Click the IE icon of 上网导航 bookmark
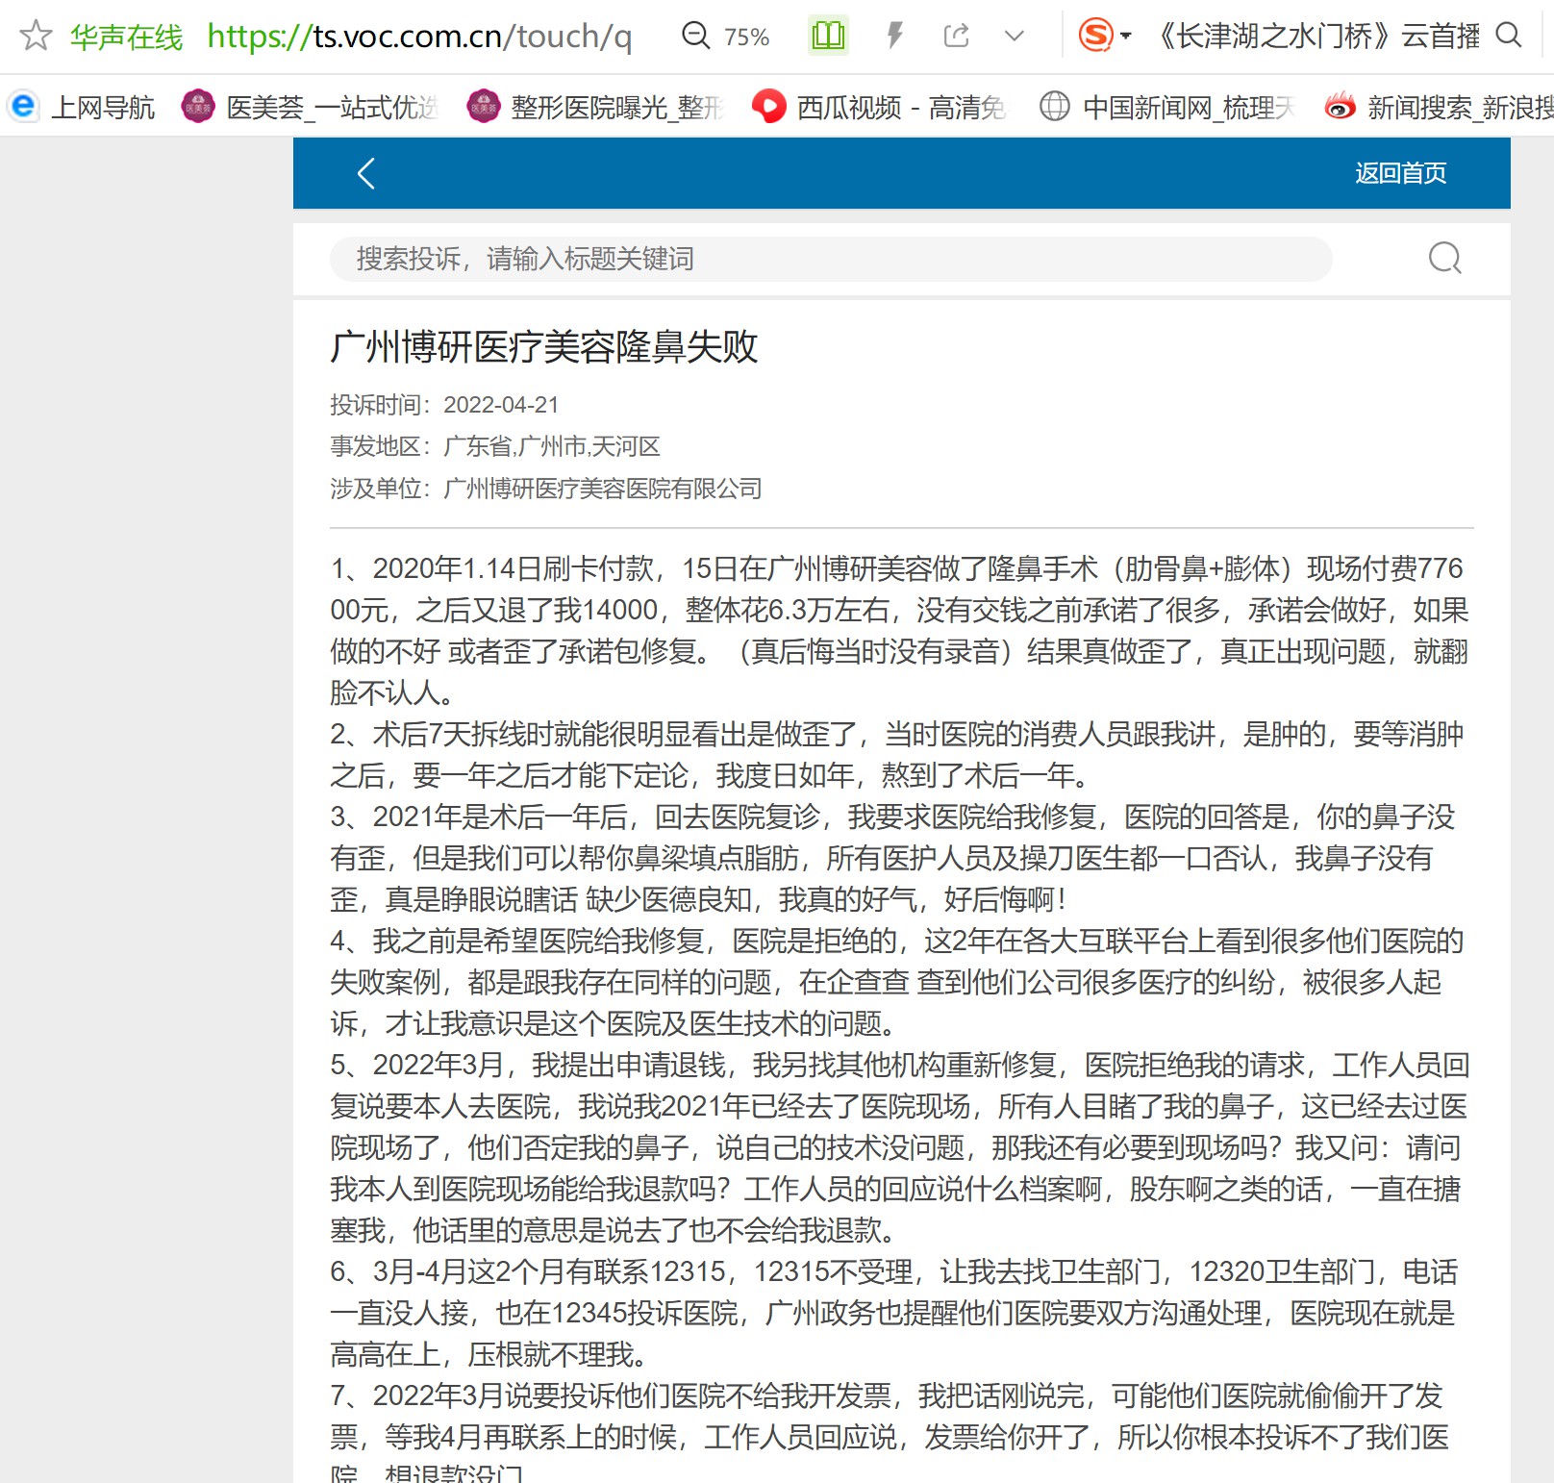 point(23,106)
